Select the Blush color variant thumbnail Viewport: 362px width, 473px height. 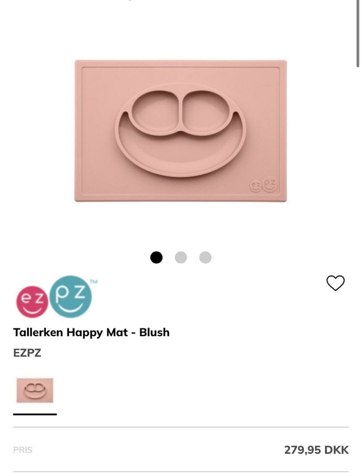pyautogui.click(x=35, y=391)
